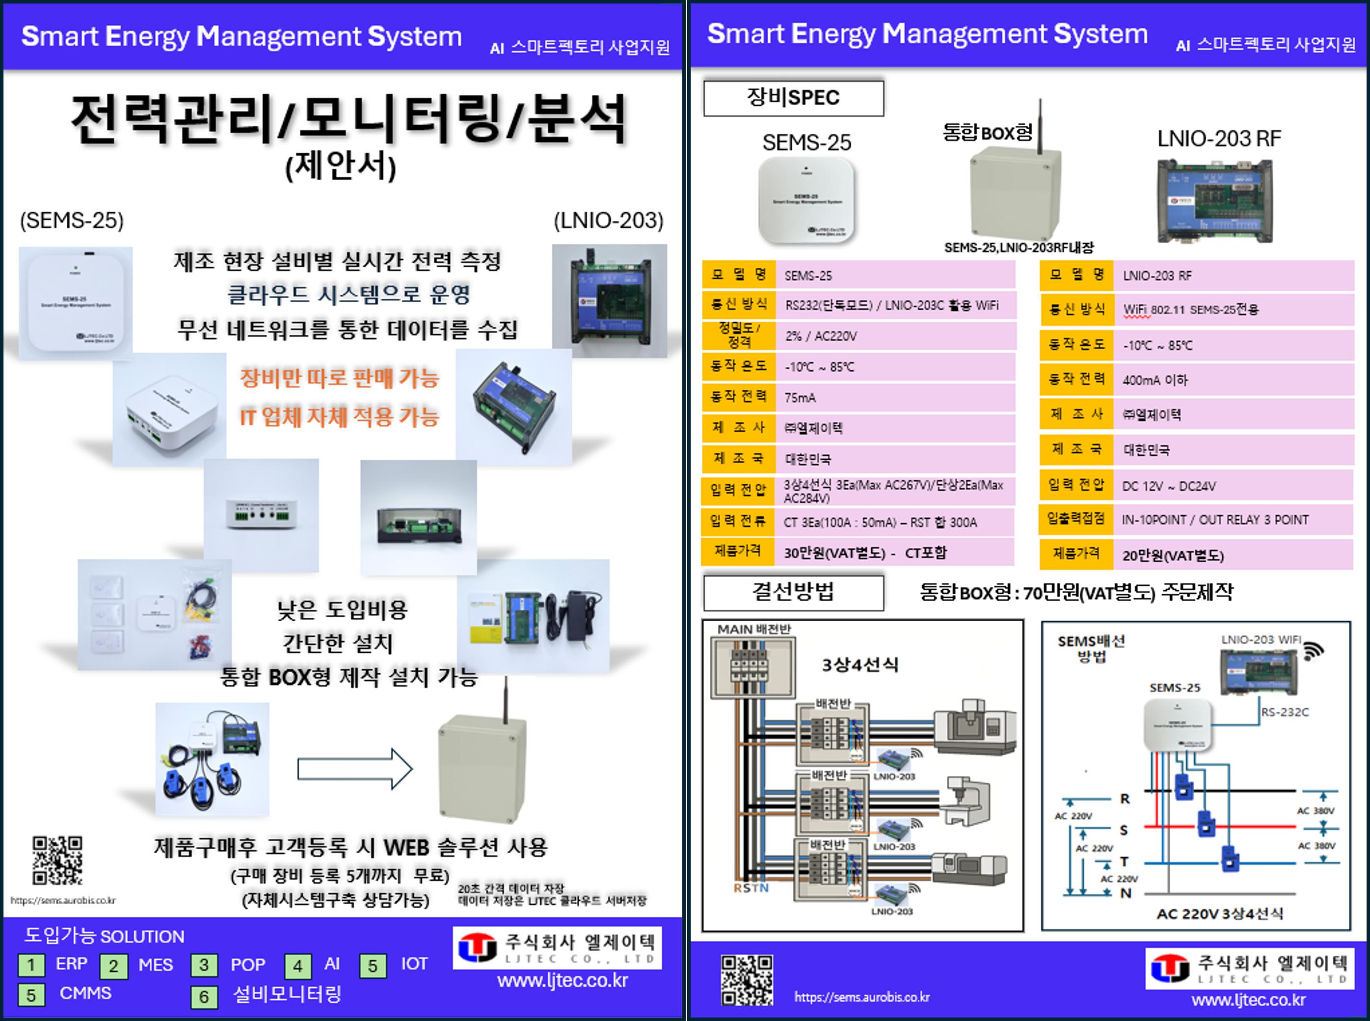Click the 결선방법 section heading box
Screen dimensions: 1370x1021
pyautogui.click(x=793, y=592)
